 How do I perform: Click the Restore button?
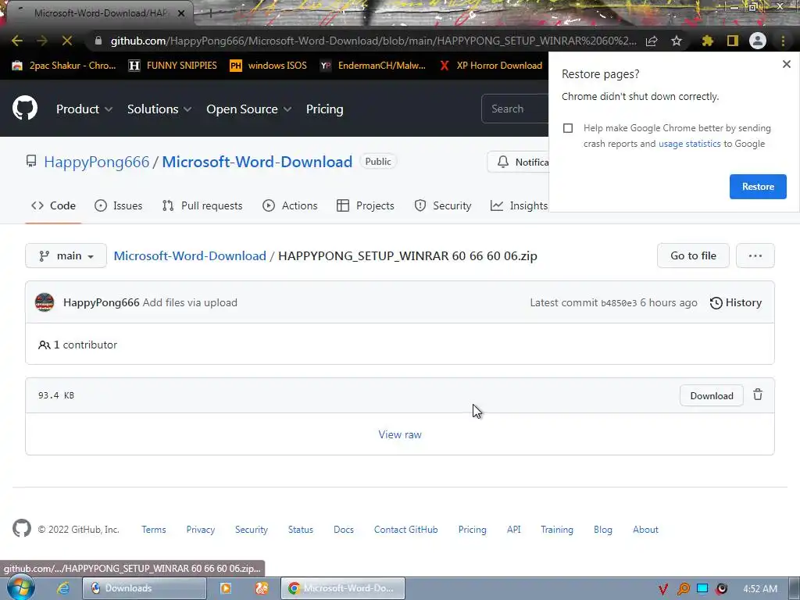758,187
